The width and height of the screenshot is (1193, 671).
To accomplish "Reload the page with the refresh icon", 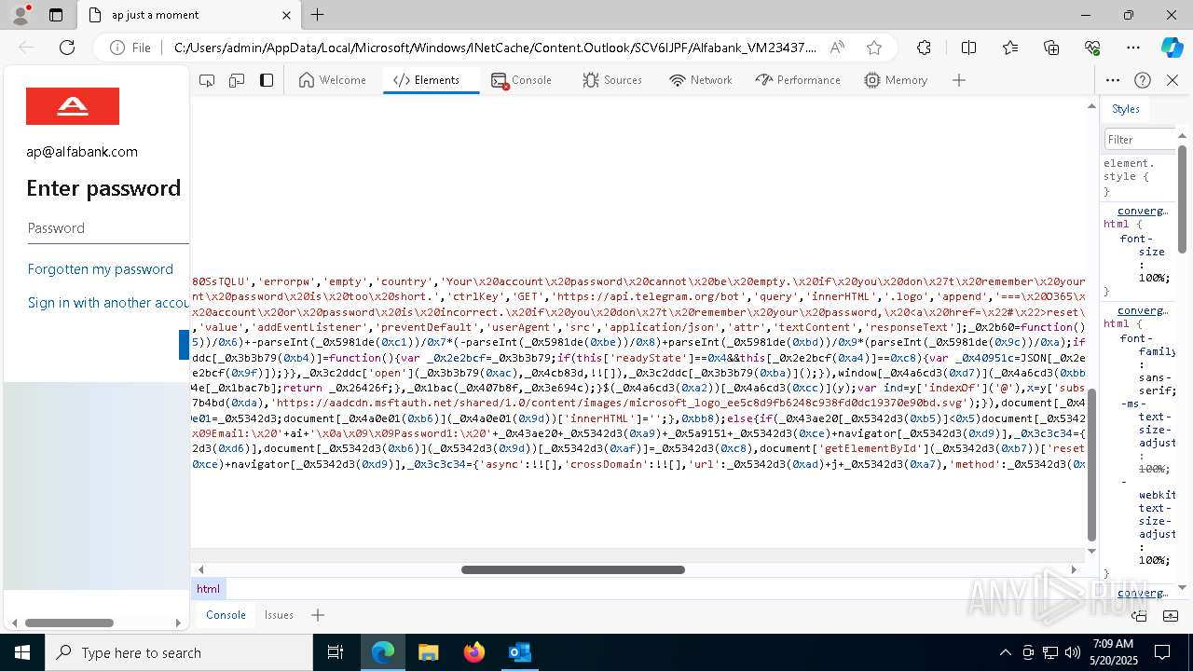I will 67,48.
